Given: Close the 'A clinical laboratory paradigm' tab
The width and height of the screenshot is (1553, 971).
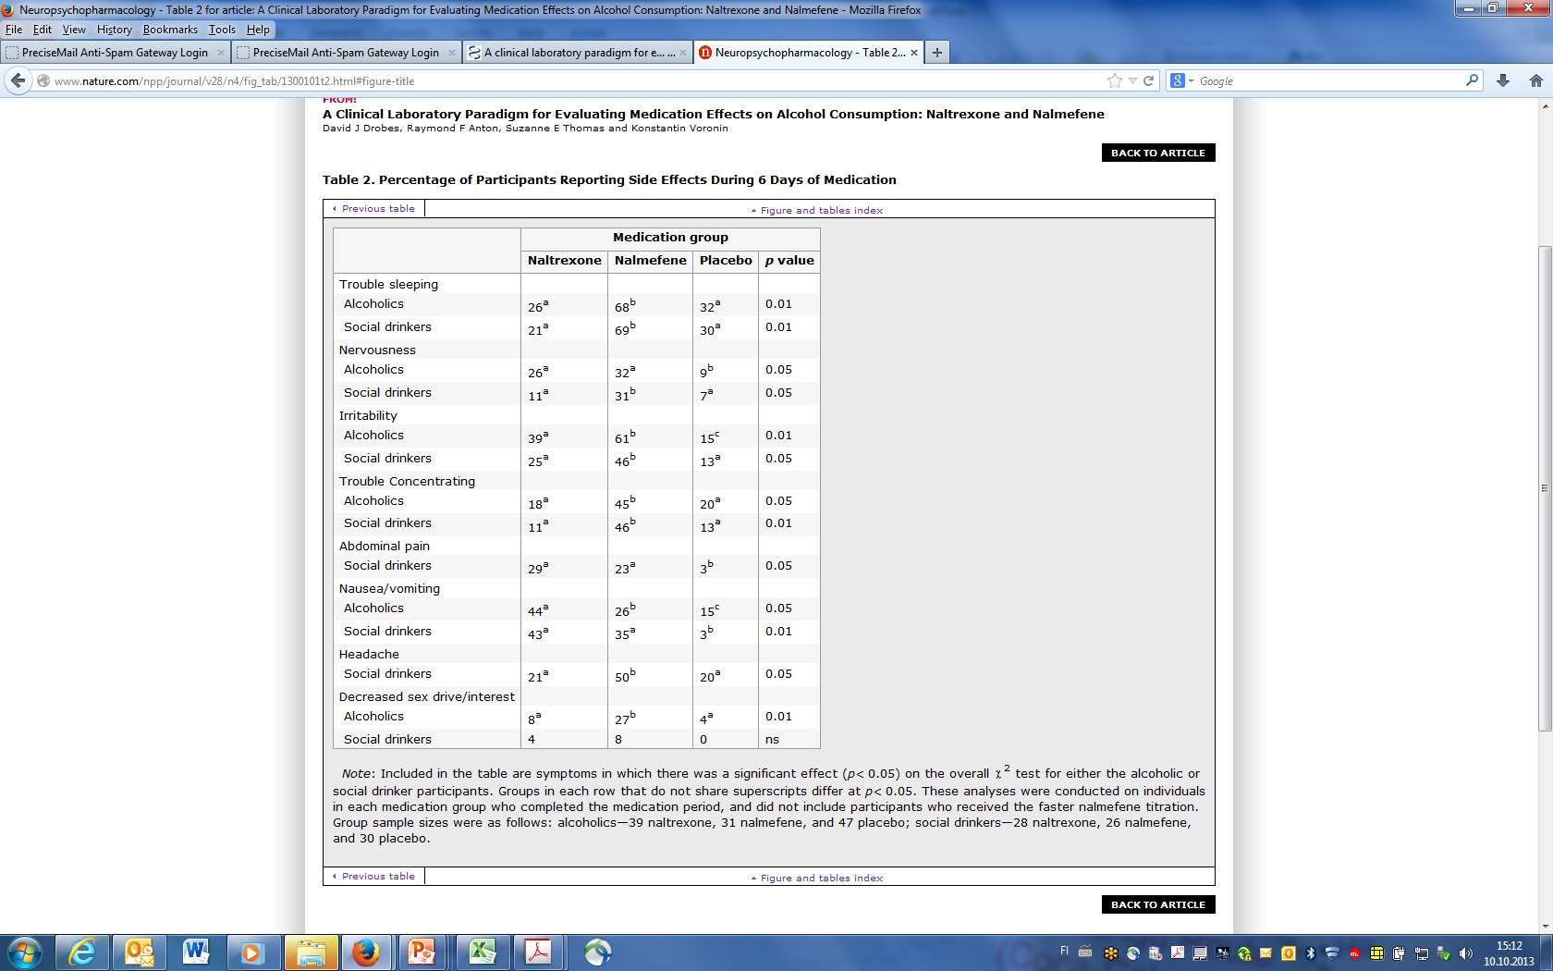Looking at the screenshot, I should point(683,53).
